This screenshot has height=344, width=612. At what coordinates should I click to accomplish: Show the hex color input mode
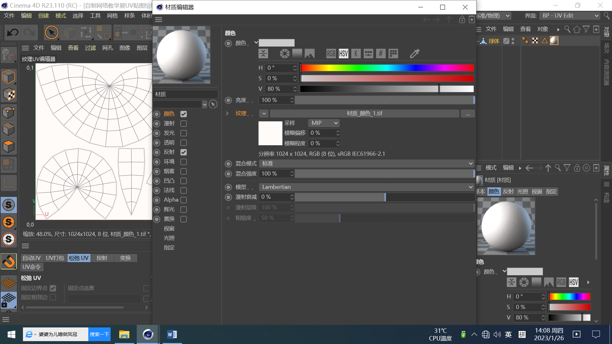(x=381, y=54)
